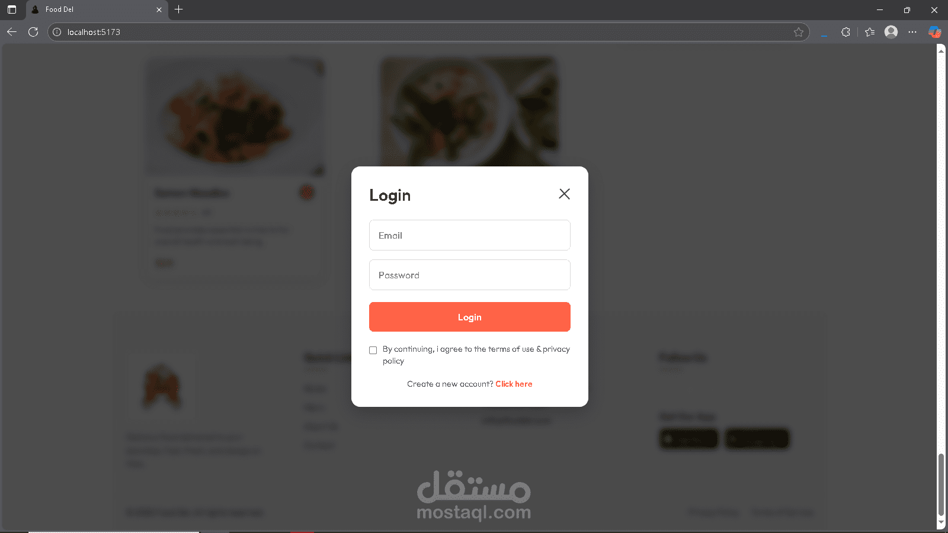Viewport: 948px width, 533px height.
Task: Open the Favorites list icon
Action: [869, 32]
